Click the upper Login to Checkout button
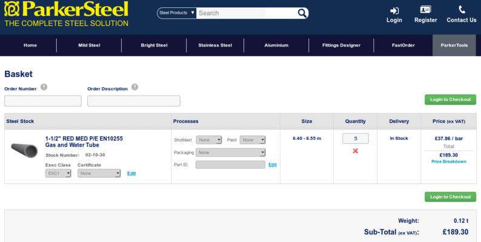This screenshot has height=242, width=481. point(450,100)
